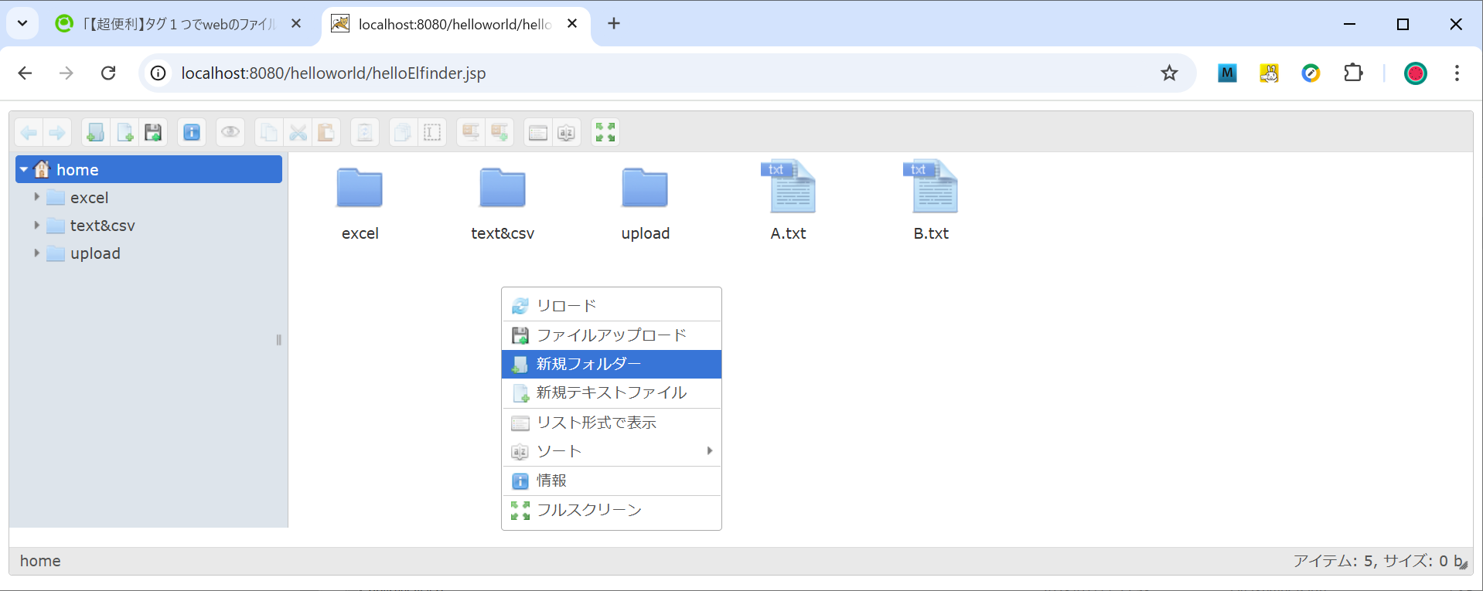
Task: Toggle the list view toolbar icon
Action: [538, 133]
